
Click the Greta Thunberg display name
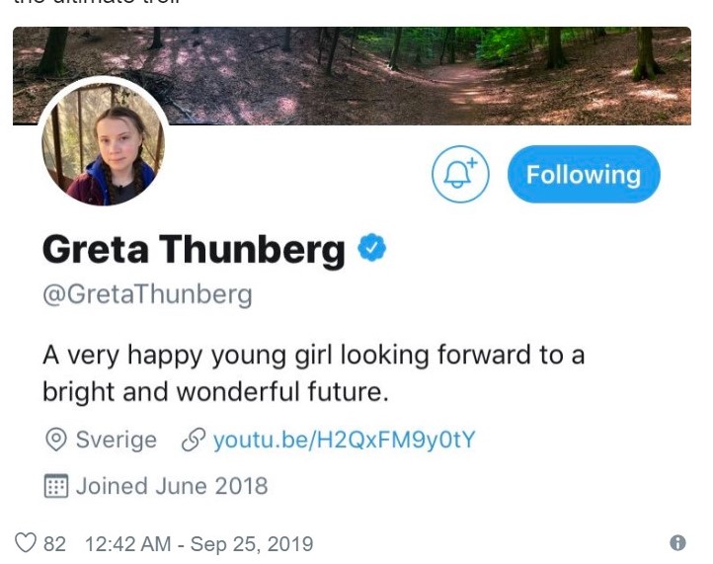(x=194, y=250)
